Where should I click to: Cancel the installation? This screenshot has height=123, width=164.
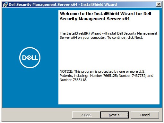pyautogui.click(x=145, y=115)
